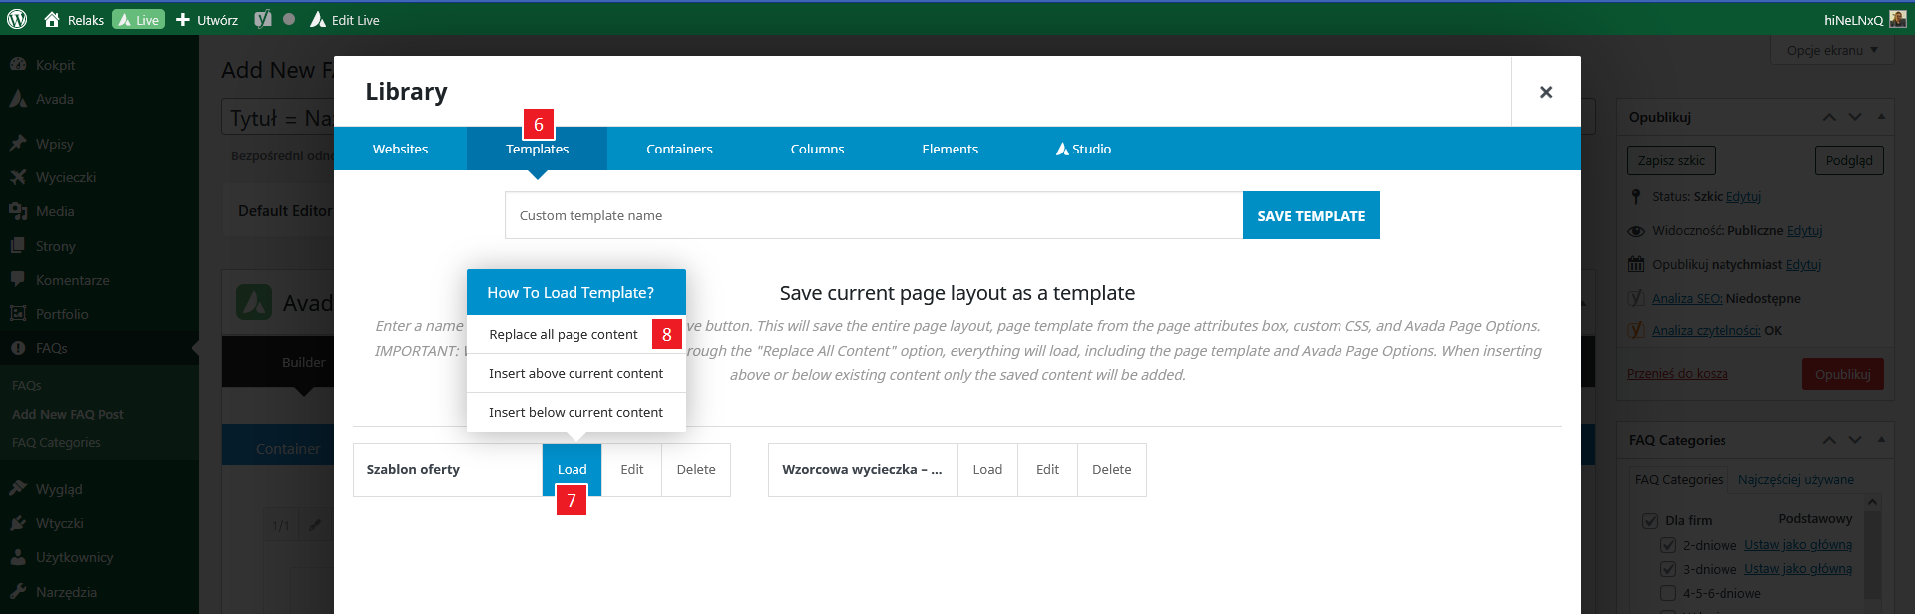Click the red Opublikuj publish button
Screen dimensions: 1915x614
click(x=1842, y=374)
